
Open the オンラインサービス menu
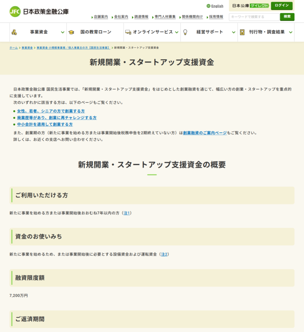pos(152,32)
